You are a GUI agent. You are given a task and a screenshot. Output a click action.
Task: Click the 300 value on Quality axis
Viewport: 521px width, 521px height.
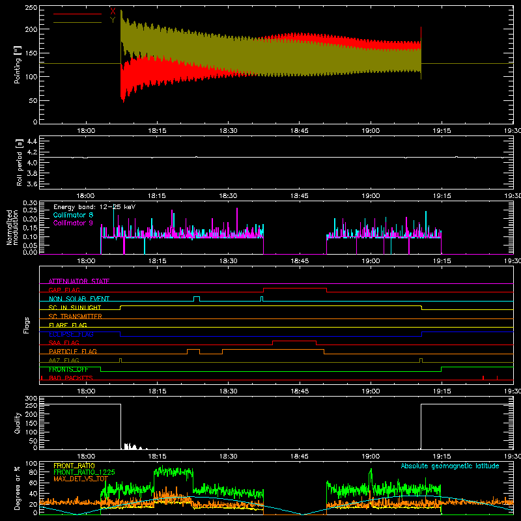coord(31,399)
